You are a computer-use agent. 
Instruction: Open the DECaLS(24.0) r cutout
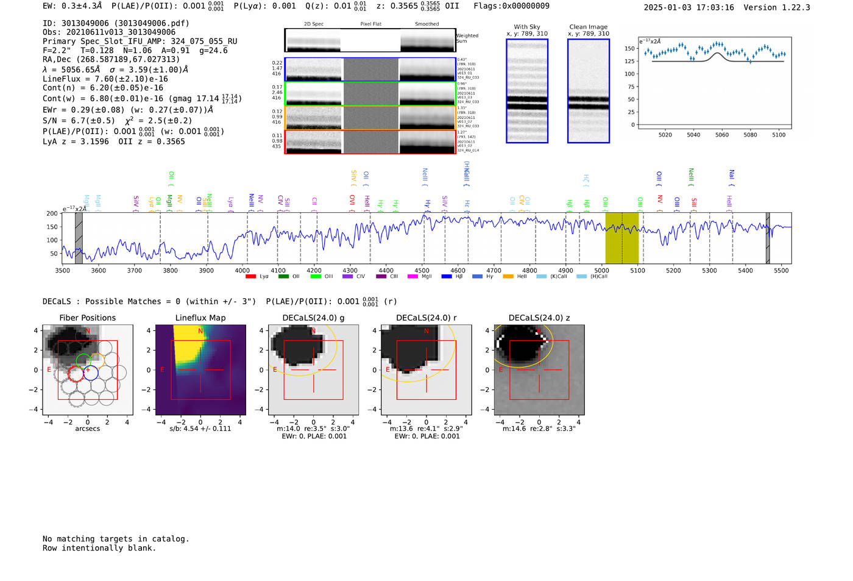[426, 370]
